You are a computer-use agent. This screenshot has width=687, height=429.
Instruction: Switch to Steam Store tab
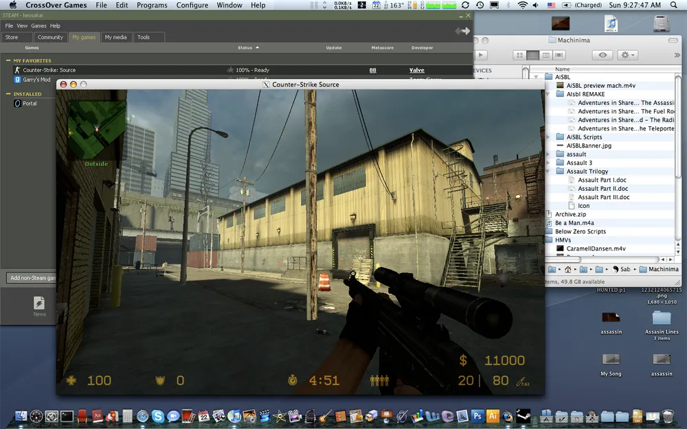coord(16,37)
